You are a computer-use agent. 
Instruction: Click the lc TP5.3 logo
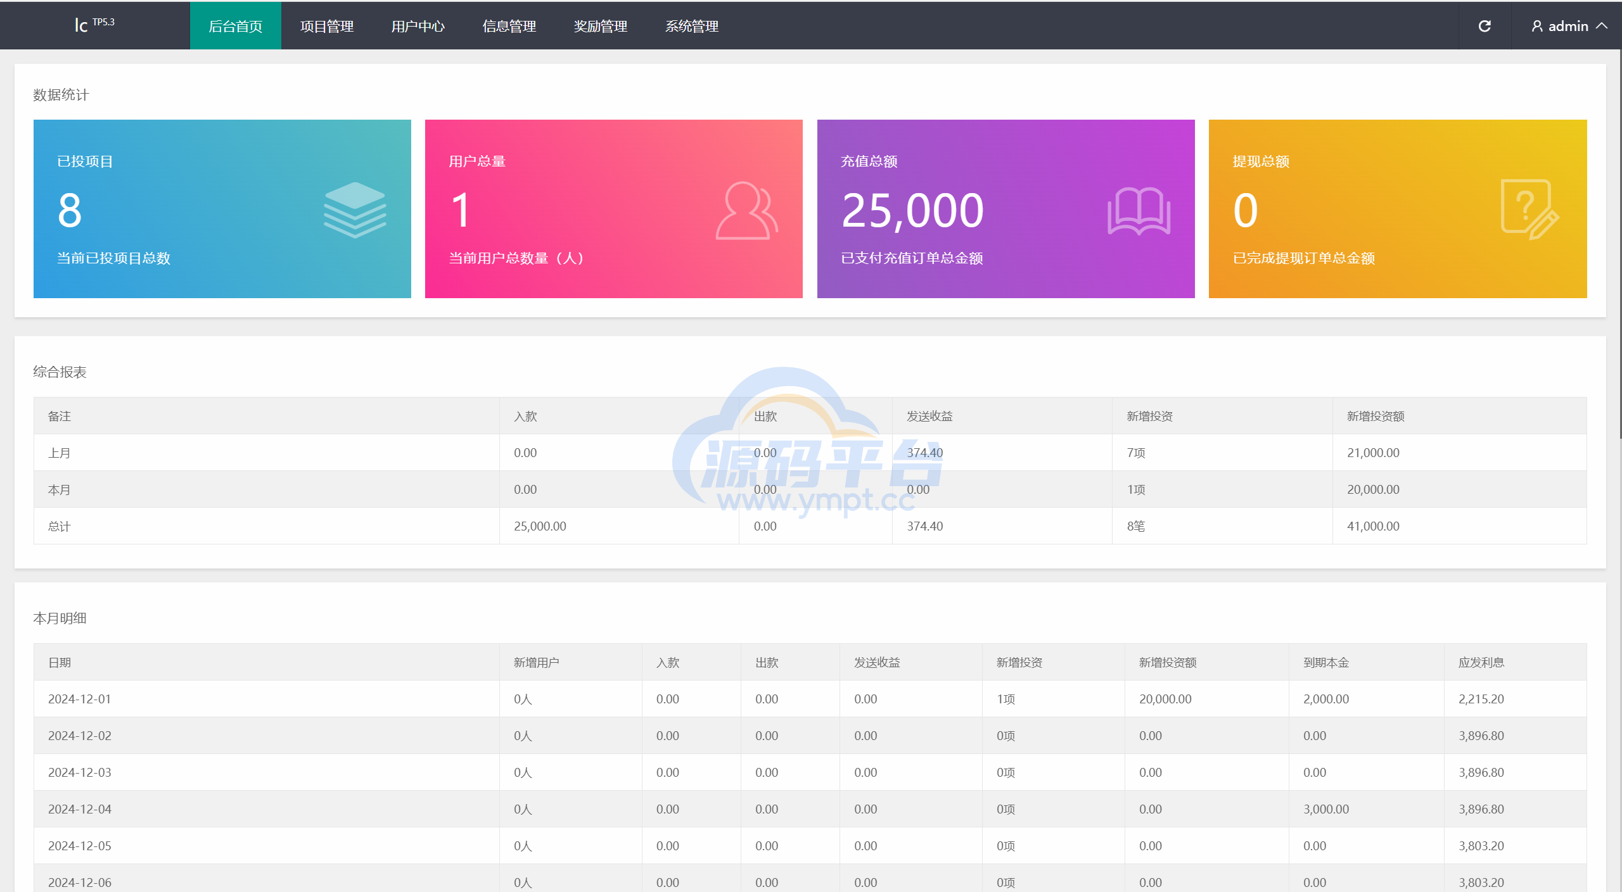click(94, 25)
